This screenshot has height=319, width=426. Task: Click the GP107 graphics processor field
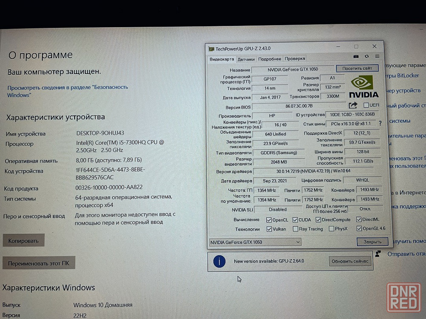click(270, 79)
